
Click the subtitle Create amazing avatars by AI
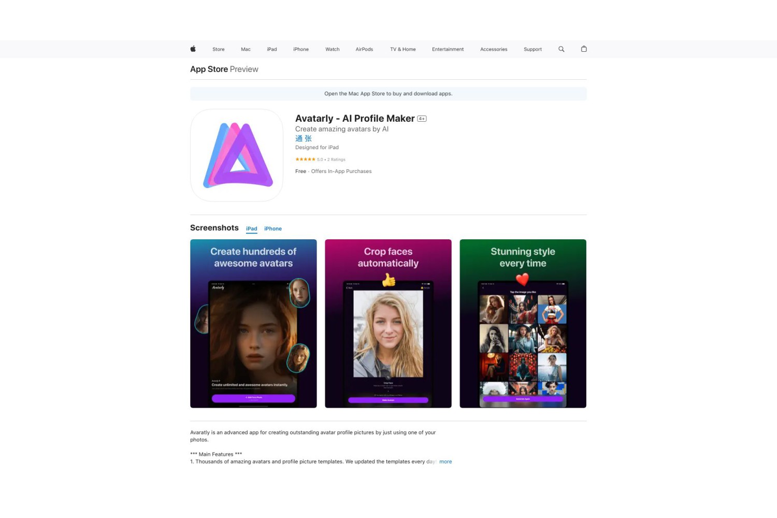342,129
